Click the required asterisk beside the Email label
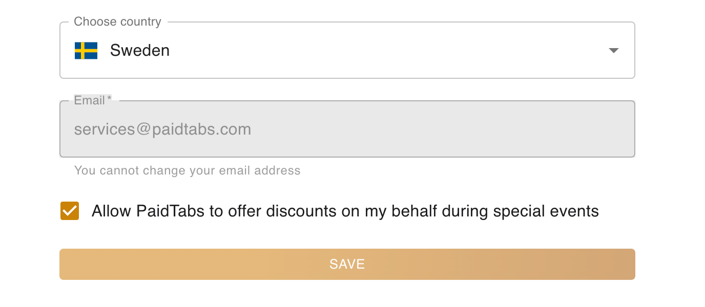This screenshot has width=705, height=307. (x=109, y=100)
